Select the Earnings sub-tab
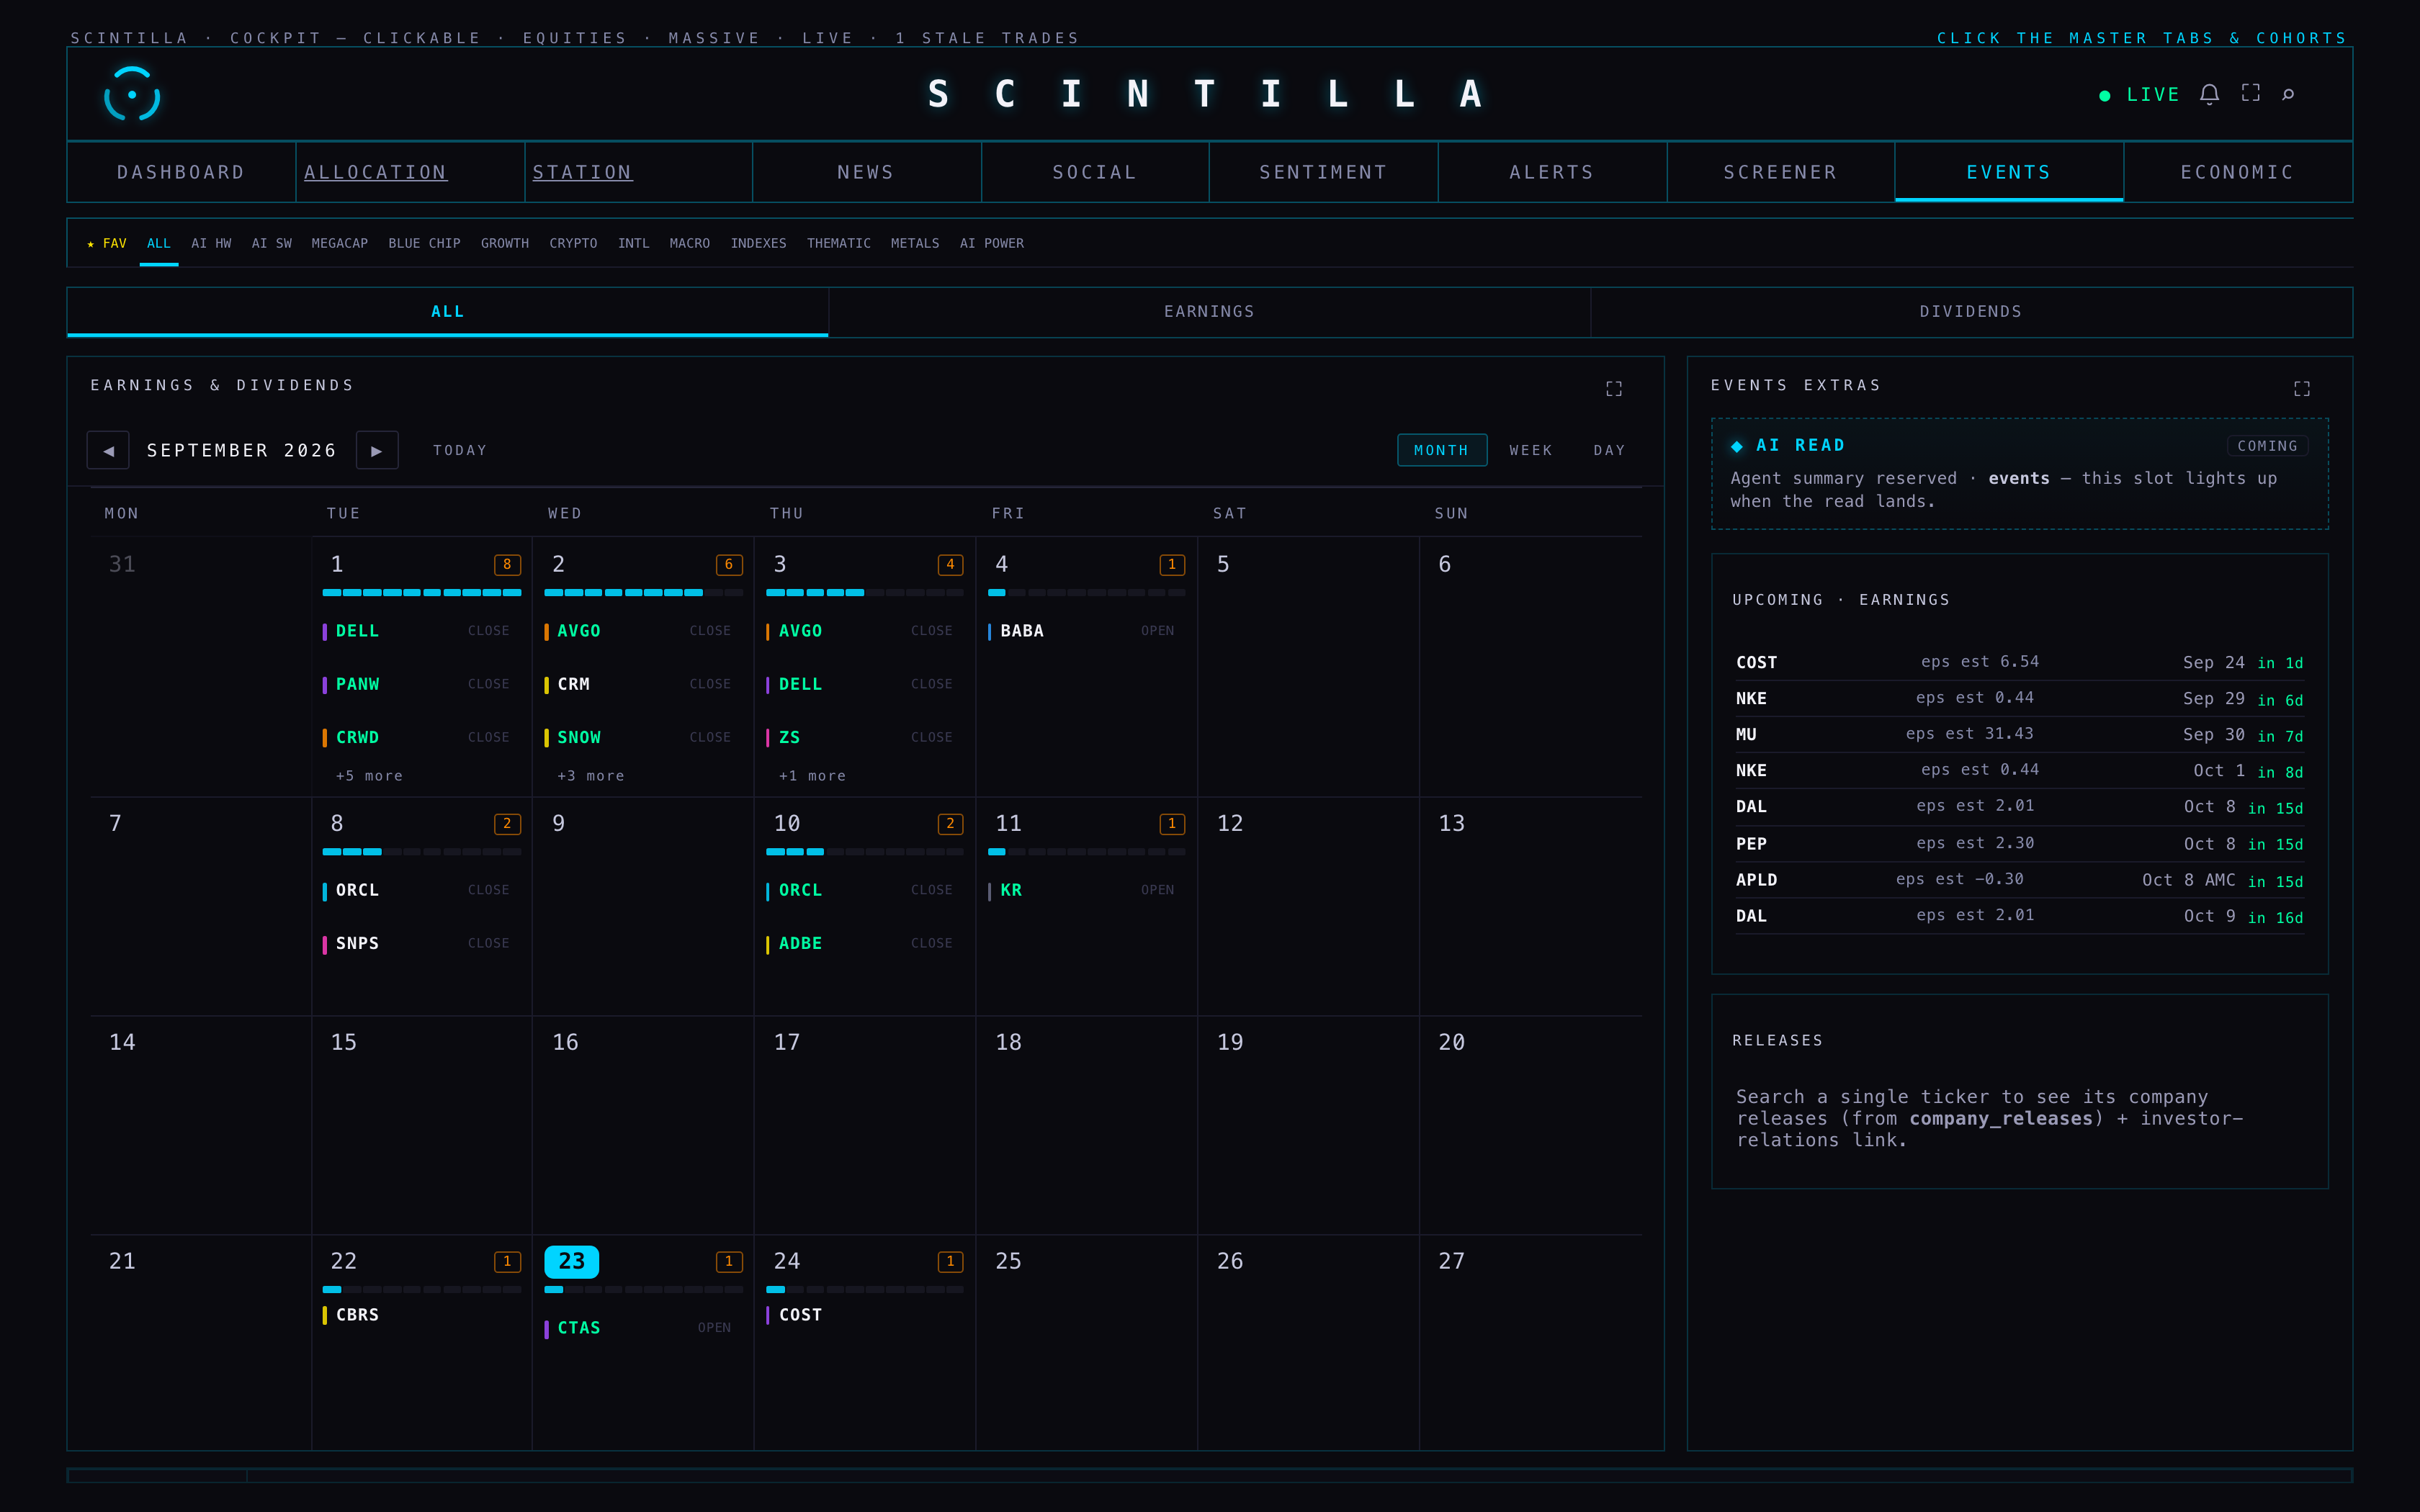Image resolution: width=2420 pixels, height=1512 pixels. point(1209,311)
